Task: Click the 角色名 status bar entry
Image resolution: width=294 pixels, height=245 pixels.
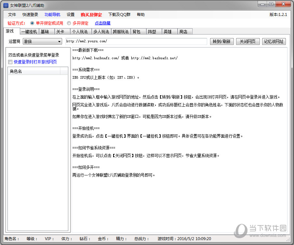Action: [12, 239]
